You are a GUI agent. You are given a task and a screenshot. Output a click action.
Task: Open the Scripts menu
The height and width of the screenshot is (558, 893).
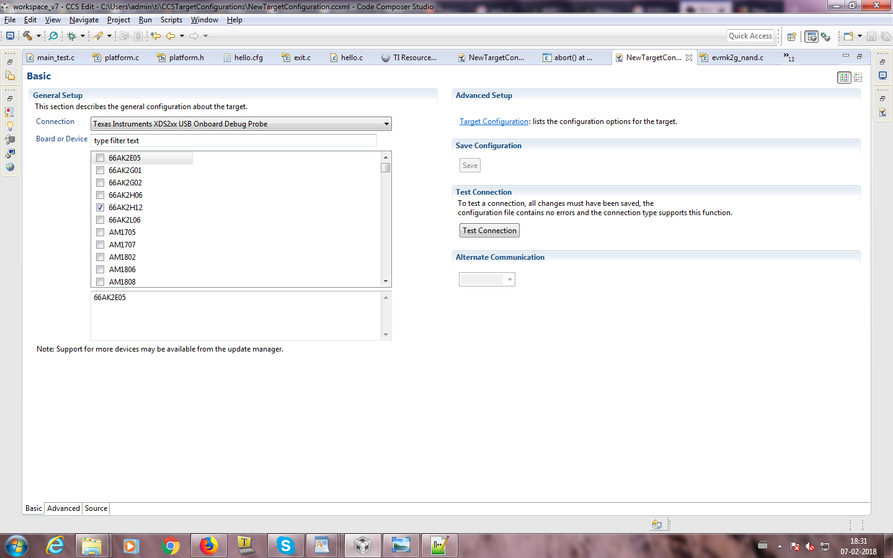(171, 20)
